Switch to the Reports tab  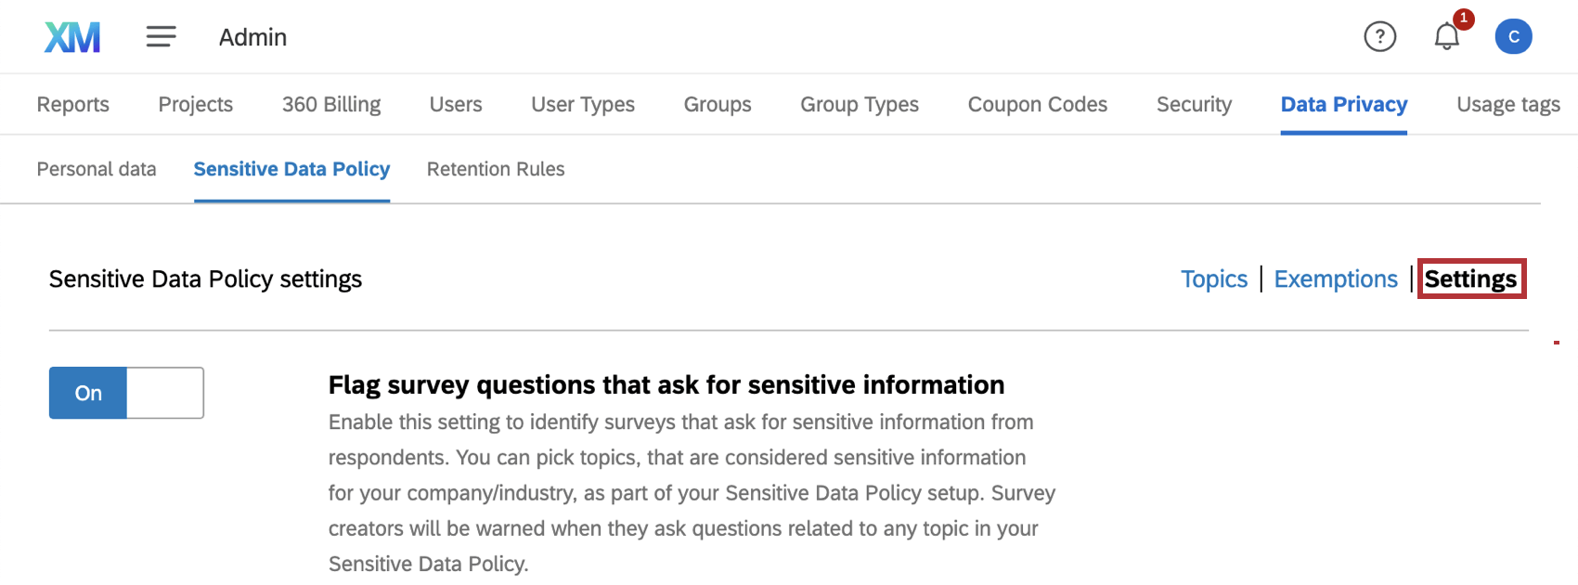coord(73,105)
